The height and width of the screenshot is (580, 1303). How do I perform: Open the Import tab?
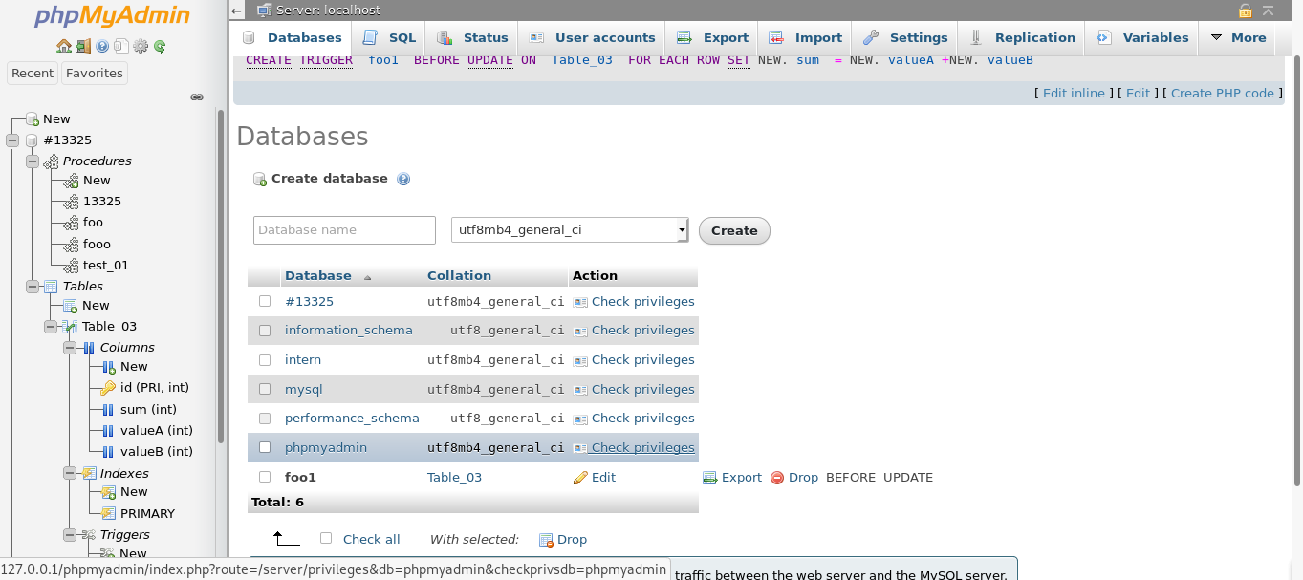[x=805, y=38]
